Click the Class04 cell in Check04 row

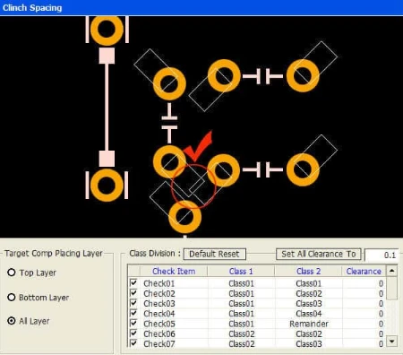point(309,314)
